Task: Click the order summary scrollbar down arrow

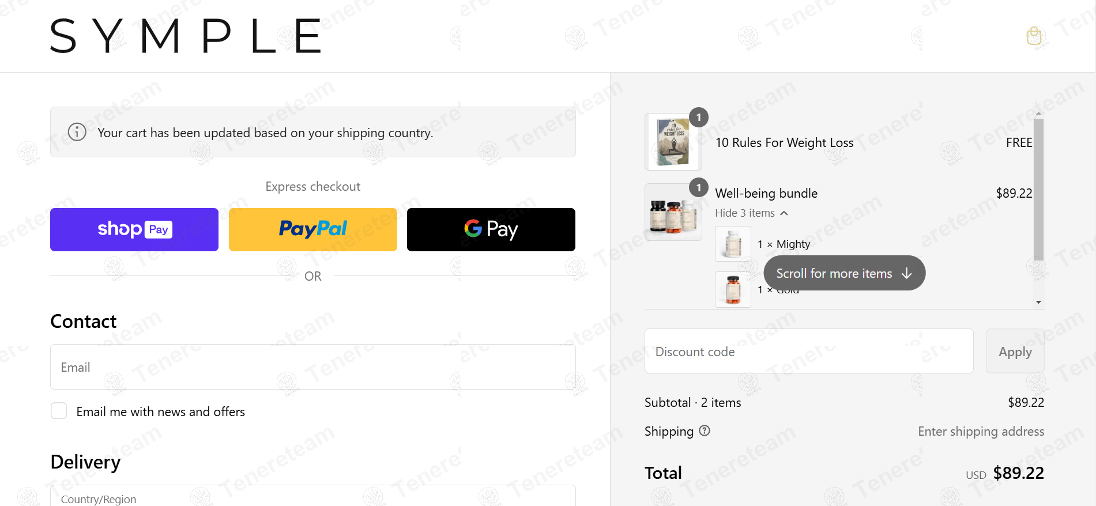Action: pos(1038,302)
